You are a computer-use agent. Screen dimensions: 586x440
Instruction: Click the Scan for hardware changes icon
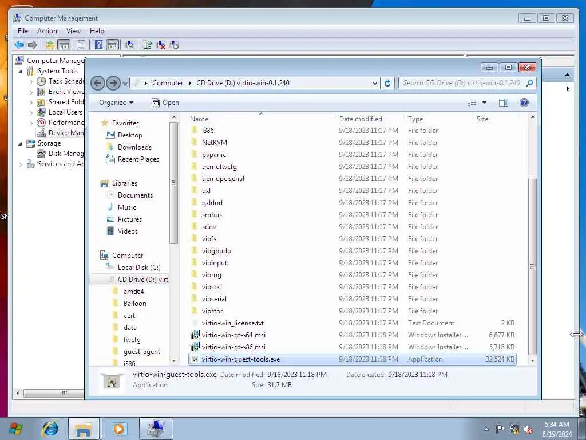click(130, 45)
